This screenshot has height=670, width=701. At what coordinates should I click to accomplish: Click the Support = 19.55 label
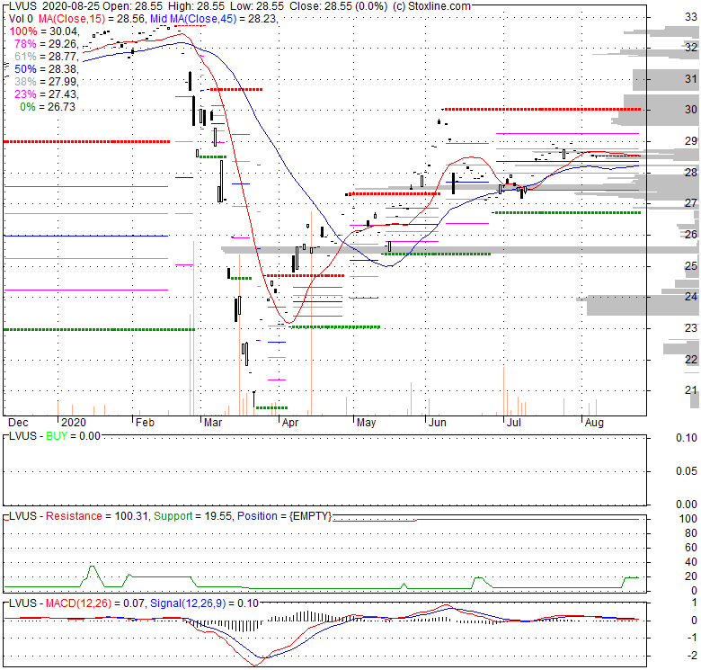pyautogui.click(x=192, y=516)
